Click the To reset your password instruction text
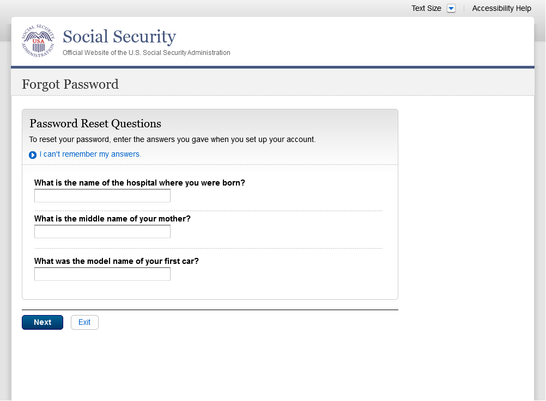This screenshot has height=401, width=546. 172,139
